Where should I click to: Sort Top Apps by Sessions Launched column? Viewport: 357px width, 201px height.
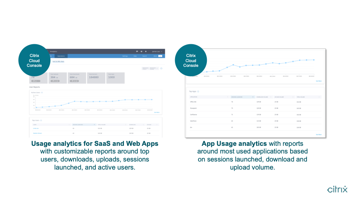pyautogui.click(x=242, y=97)
